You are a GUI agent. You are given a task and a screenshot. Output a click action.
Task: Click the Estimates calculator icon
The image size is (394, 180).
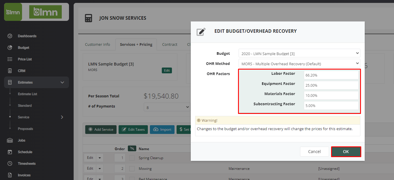tap(10, 82)
